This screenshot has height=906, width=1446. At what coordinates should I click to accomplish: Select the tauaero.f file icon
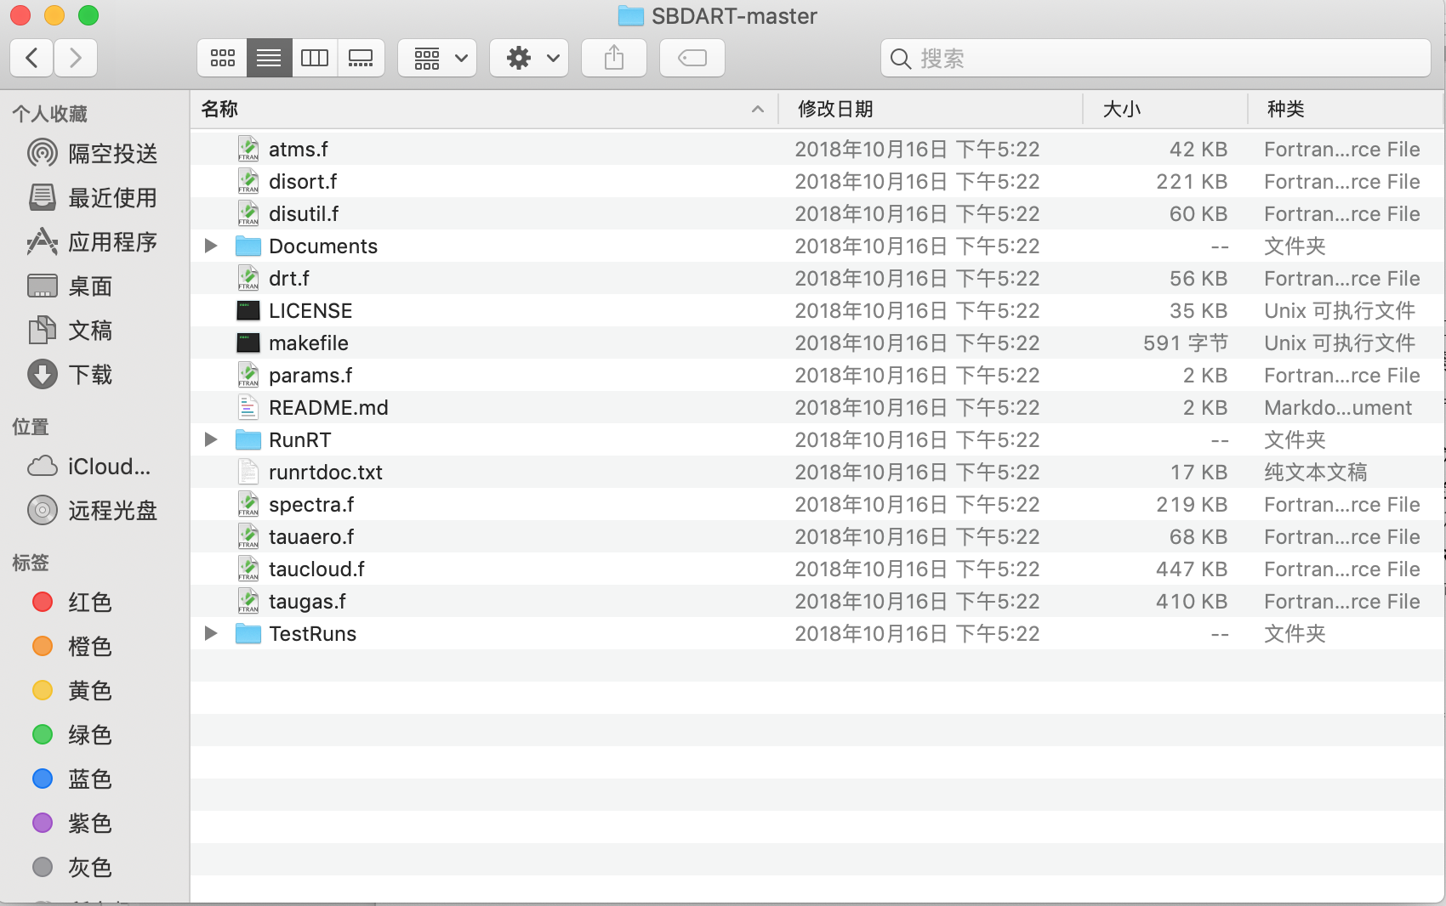tap(248, 536)
